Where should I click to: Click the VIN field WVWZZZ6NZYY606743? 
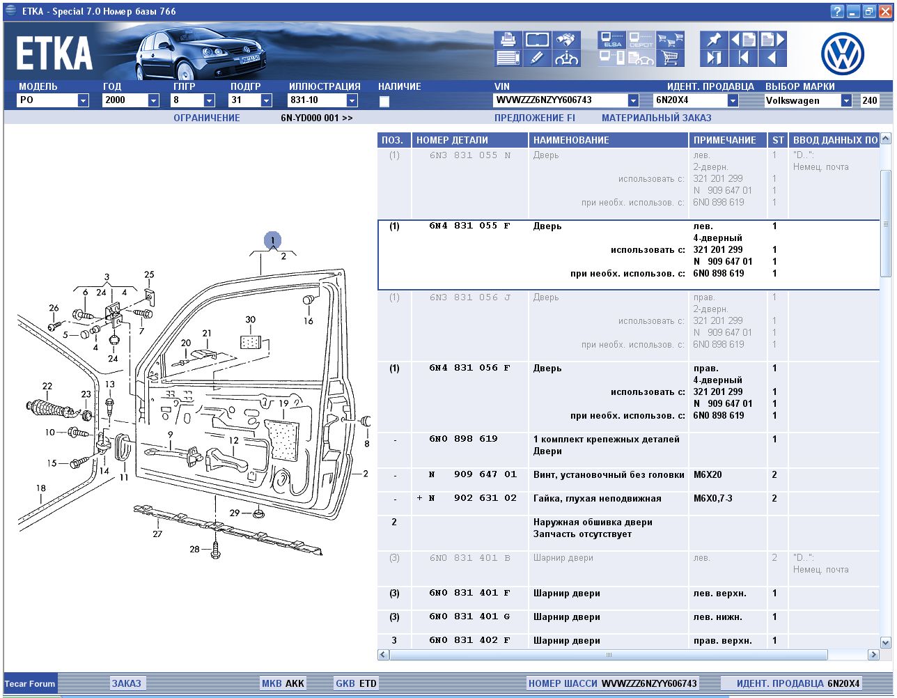(560, 100)
